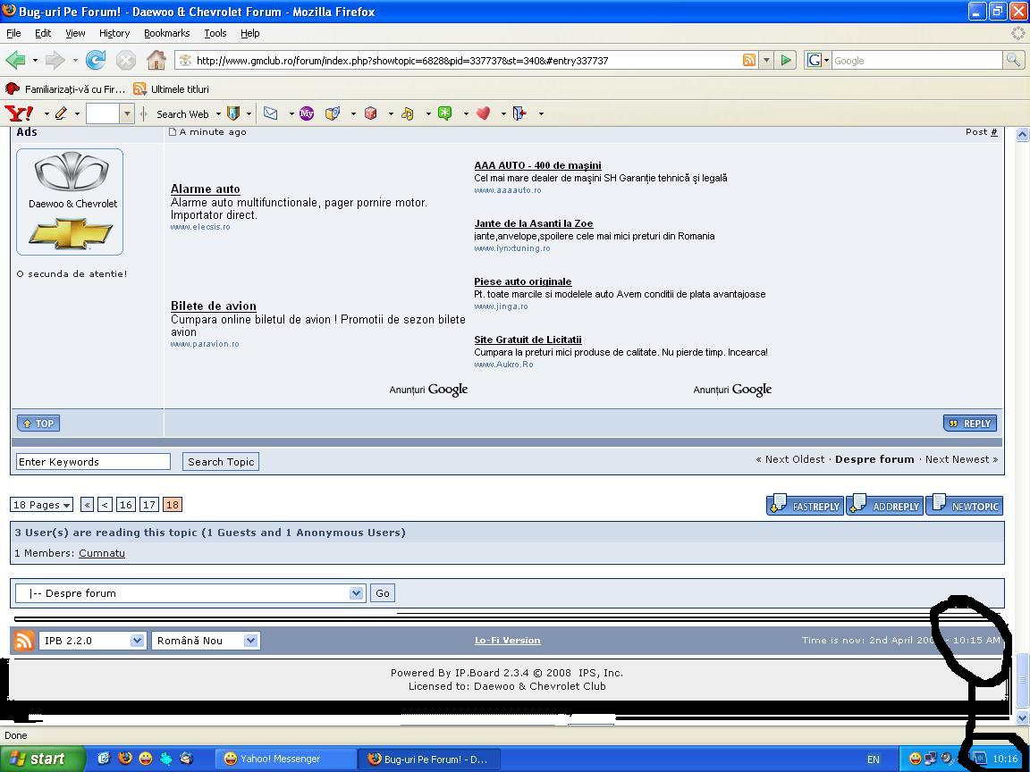
Task: Click the red heart icon on the Yahoo toolbar
Action: [x=483, y=113]
